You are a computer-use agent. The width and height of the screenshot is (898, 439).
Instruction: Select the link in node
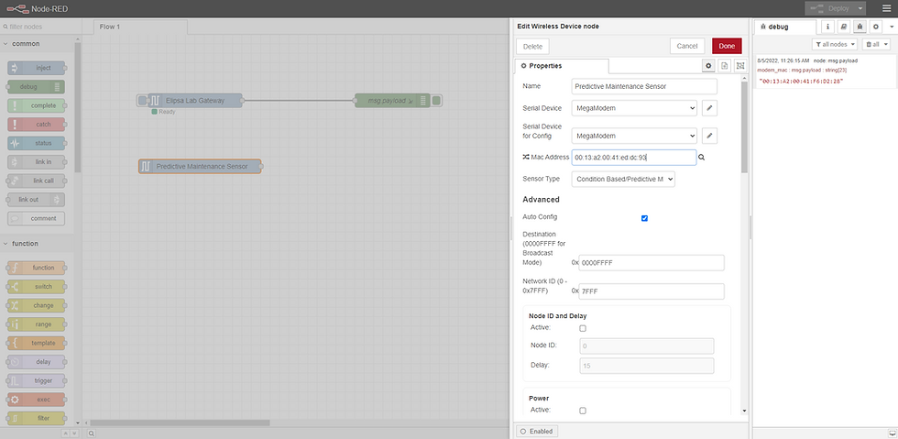pos(36,162)
